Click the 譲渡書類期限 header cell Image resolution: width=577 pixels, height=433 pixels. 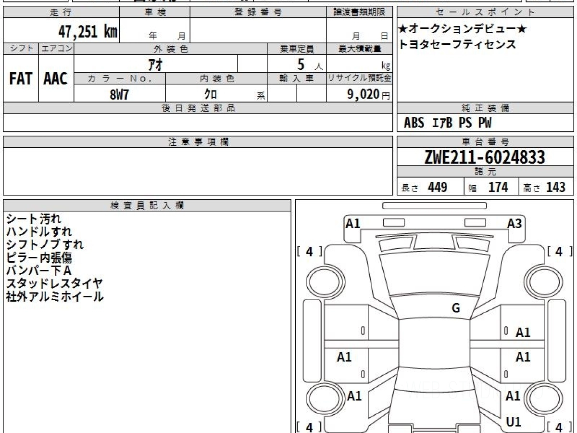pyautogui.click(x=360, y=13)
